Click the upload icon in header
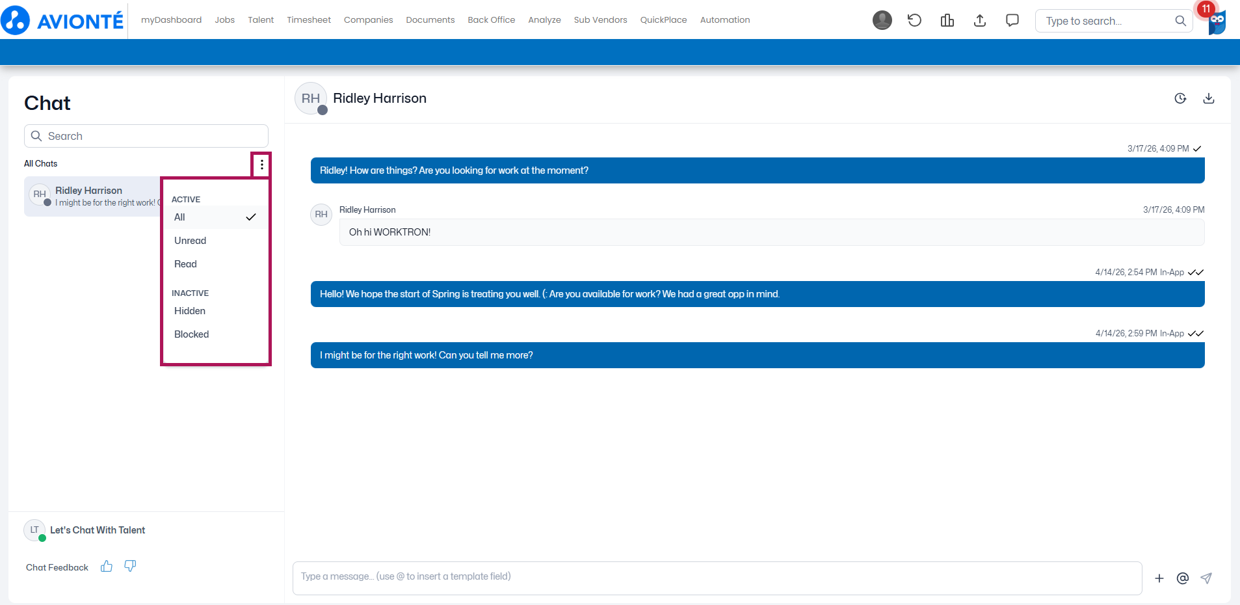1240x605 pixels. coord(980,20)
